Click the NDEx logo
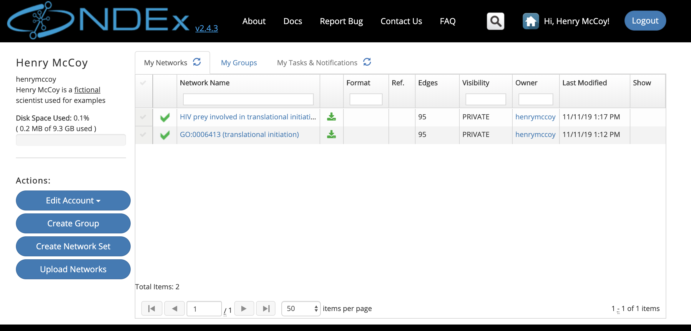Viewport: 691px width, 331px height. 99,20
